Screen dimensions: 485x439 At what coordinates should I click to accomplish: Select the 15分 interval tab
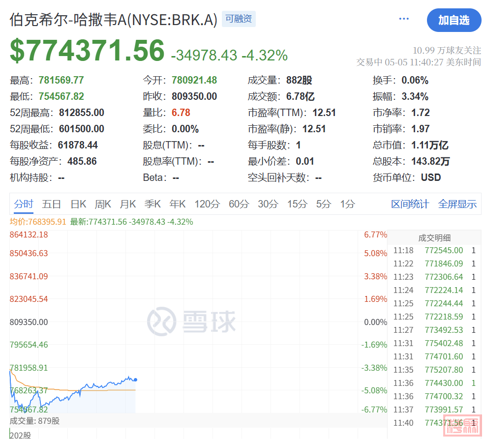[x=297, y=204]
